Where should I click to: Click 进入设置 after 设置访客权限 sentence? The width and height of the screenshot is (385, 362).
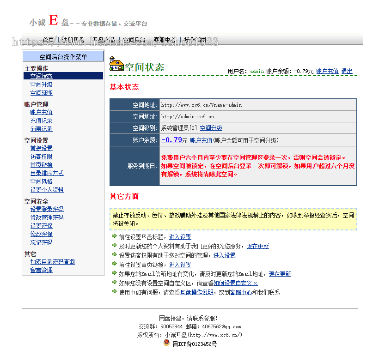[225, 255]
